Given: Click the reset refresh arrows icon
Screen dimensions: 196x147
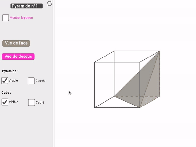Looking at the screenshot, I should pos(50,3).
